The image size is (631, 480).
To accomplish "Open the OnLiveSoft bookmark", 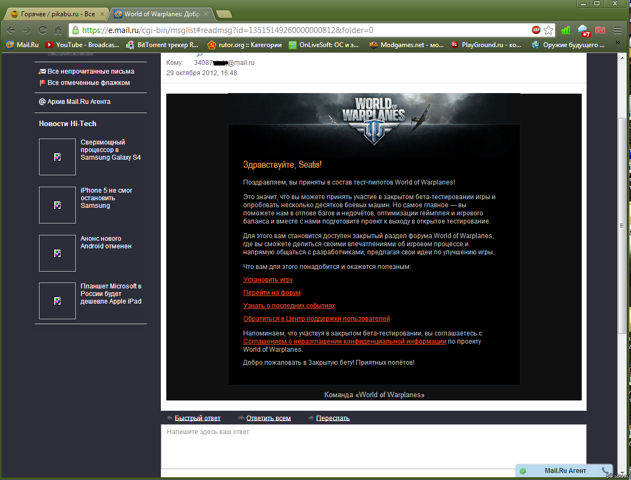I will tap(323, 45).
